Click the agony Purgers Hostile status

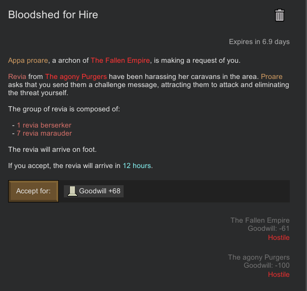click(x=279, y=275)
